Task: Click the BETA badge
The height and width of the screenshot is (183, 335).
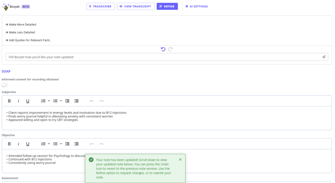Action: 26,7
